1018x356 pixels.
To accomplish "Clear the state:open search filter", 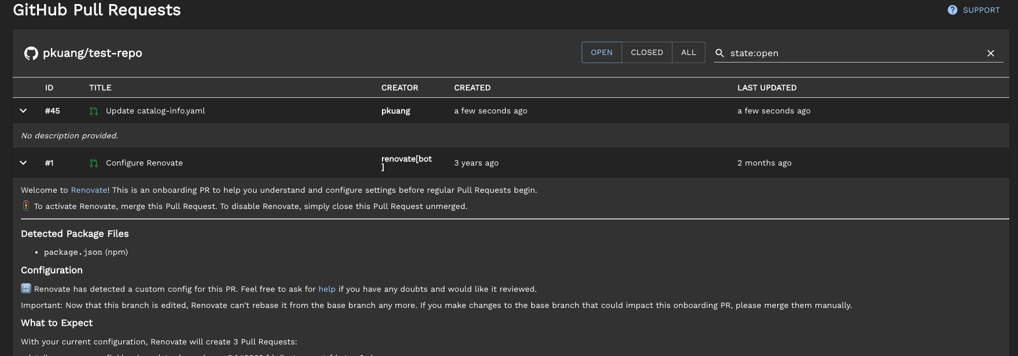I will pyautogui.click(x=990, y=53).
